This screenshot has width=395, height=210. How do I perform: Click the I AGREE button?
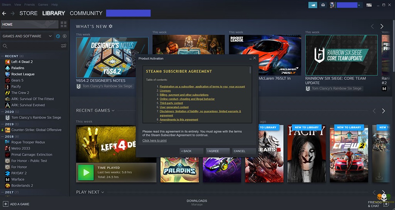point(218,151)
